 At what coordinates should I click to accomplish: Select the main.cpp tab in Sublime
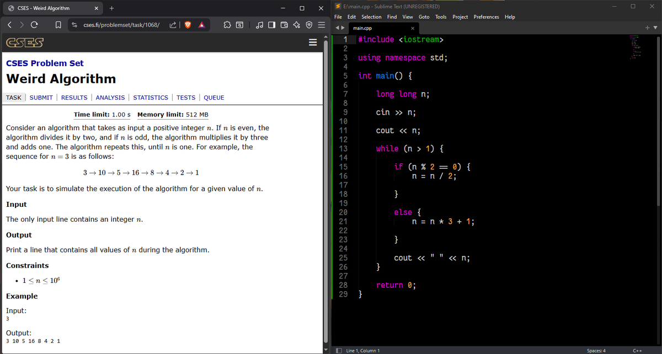[x=383, y=28]
